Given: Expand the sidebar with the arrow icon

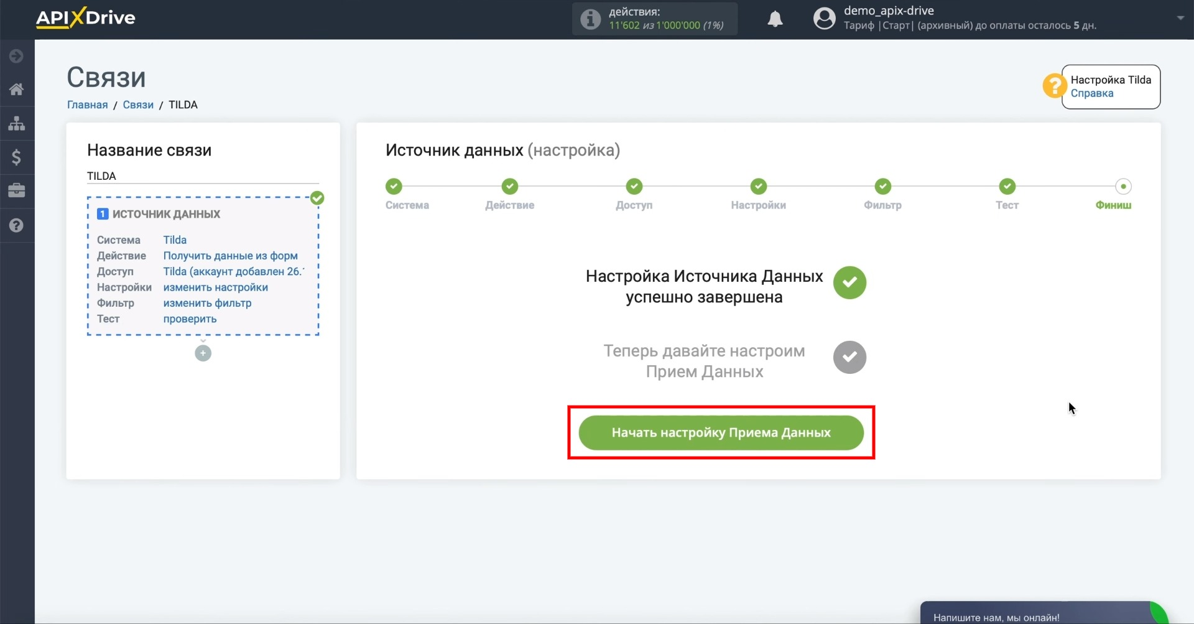Looking at the screenshot, I should click(17, 56).
